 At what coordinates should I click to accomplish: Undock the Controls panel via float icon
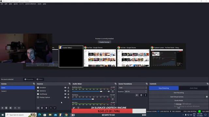coord(208,84)
